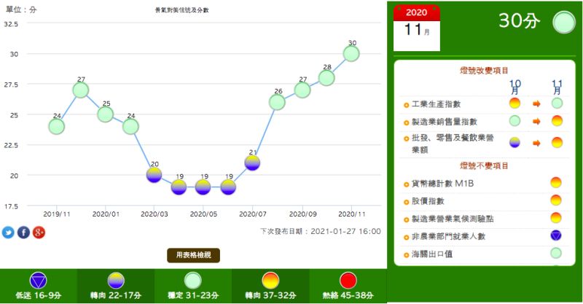583x304 pixels.
Task: Click the 2020/03 data point valued 20
Action: tap(154, 175)
